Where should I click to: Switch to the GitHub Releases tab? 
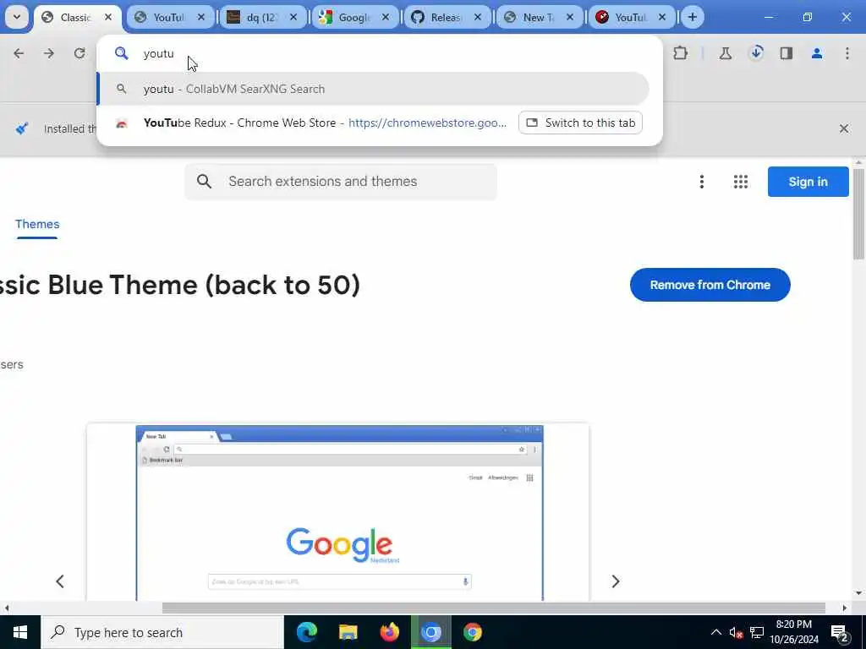(x=446, y=18)
